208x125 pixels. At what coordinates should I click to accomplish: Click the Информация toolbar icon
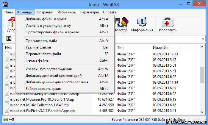142,24
